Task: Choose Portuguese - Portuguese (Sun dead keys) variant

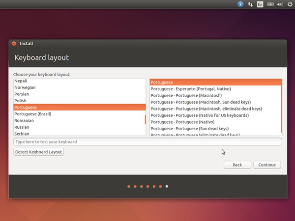Action: pos(215,129)
